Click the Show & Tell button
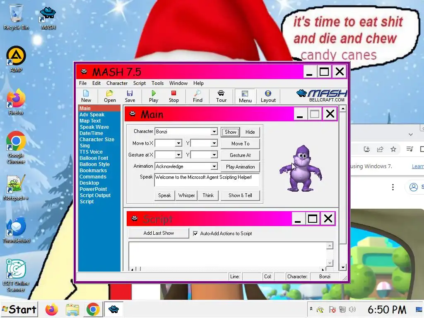424x318 pixels. (x=241, y=195)
